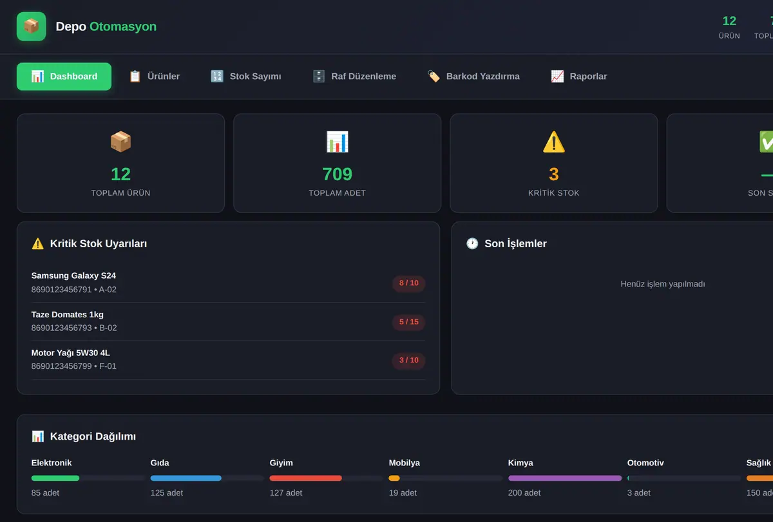Screen dimensions: 773x522
Task: Click the chart icon beside Kategori Dağılımı
Action: point(38,436)
